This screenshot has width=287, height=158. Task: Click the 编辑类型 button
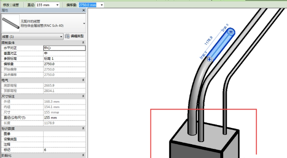coord(74,36)
